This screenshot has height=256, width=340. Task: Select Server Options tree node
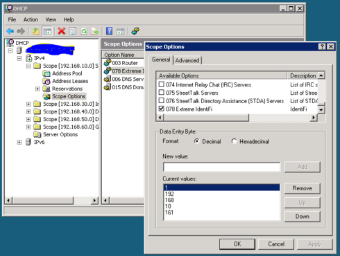point(60,134)
